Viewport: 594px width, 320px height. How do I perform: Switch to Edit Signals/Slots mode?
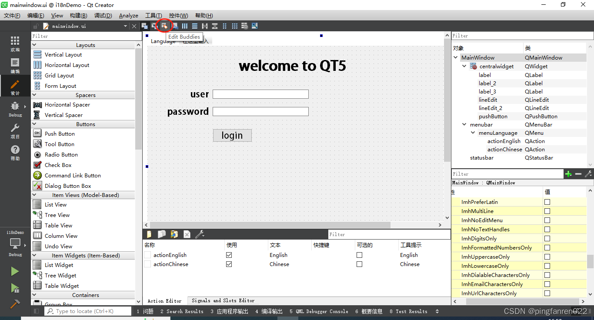tap(154, 26)
